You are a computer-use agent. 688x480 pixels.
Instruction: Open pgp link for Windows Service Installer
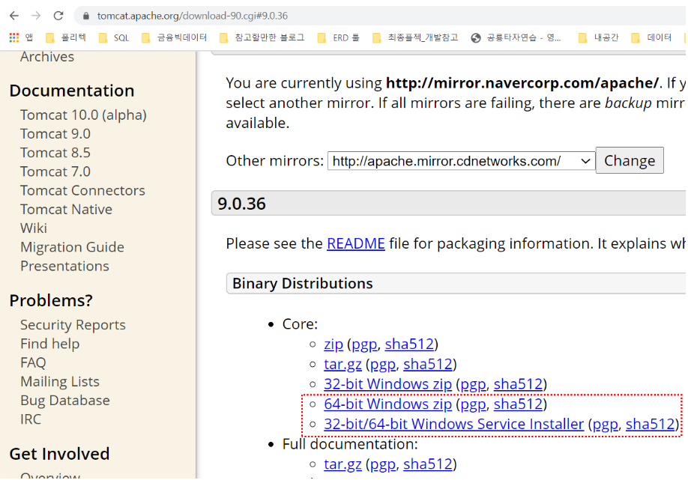click(605, 425)
